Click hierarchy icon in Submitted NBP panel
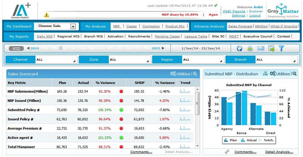Image resolution: width=303 pixels, height=157 pixels. tap(265, 74)
